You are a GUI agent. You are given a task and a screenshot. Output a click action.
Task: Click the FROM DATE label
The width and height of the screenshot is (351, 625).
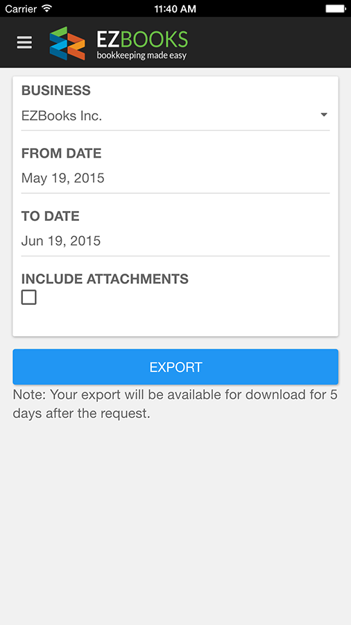61,153
